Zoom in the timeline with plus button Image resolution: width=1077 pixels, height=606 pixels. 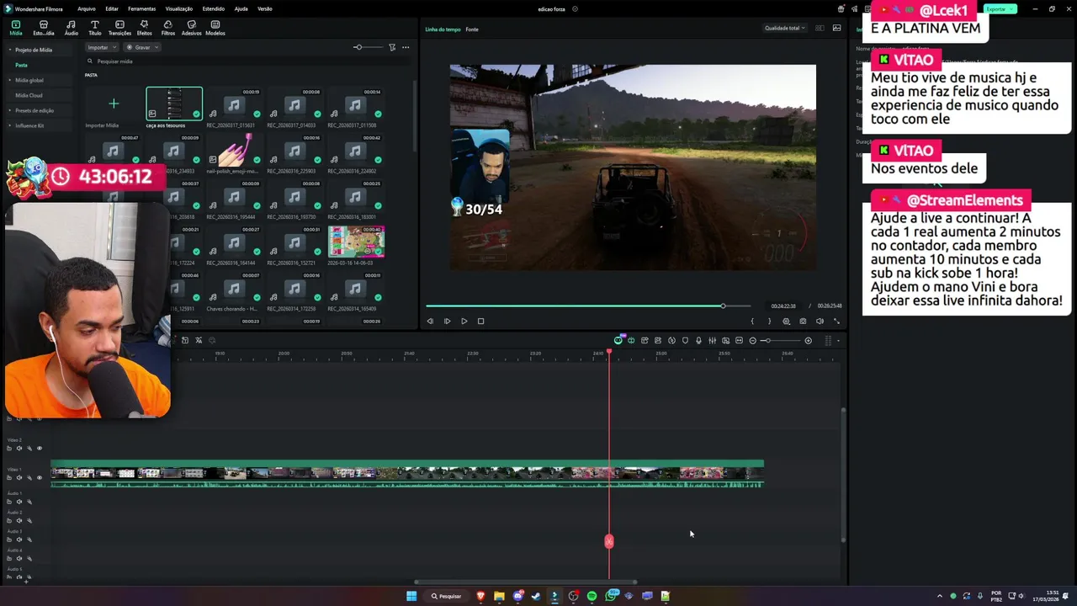pos(808,341)
